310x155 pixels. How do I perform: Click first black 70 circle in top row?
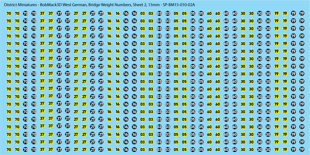25,13
